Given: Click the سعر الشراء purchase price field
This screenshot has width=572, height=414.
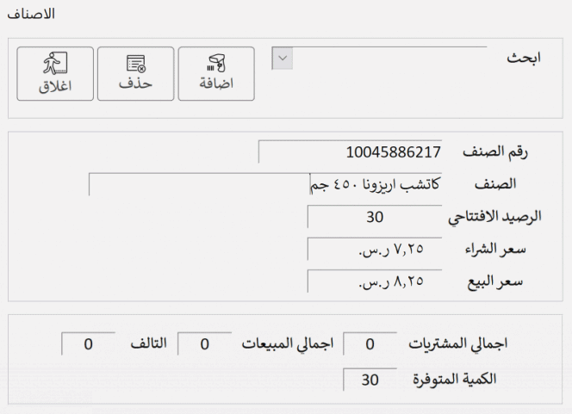Looking at the screenshot, I should click(x=374, y=250).
